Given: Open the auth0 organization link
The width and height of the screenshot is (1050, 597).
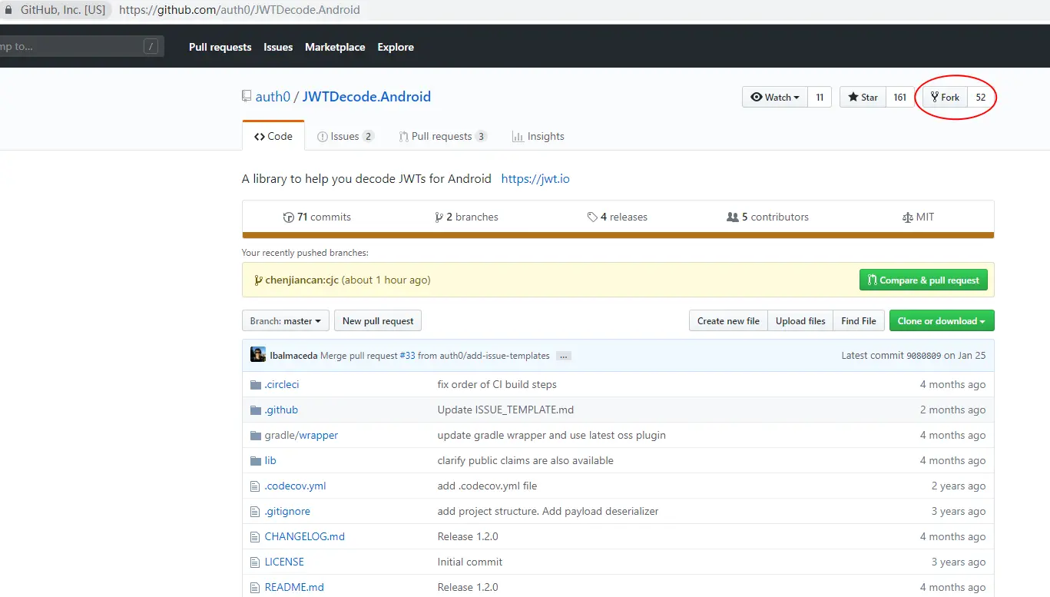Looking at the screenshot, I should pos(273,97).
